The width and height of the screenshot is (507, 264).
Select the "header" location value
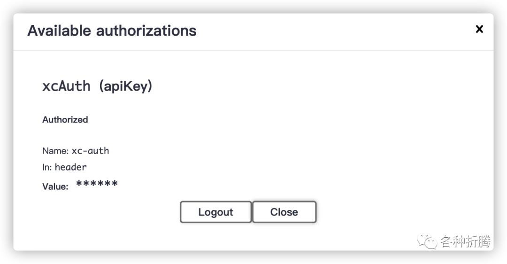pos(71,167)
